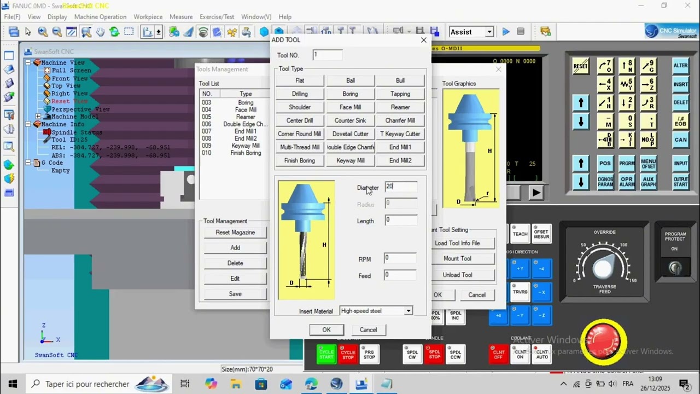700x394 pixels.
Task: Toggle the red CYCLE STOP button
Action: click(x=348, y=354)
